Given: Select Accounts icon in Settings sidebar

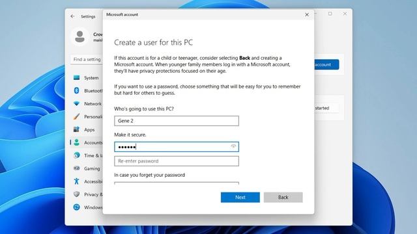Looking at the screenshot, I should 77,142.
